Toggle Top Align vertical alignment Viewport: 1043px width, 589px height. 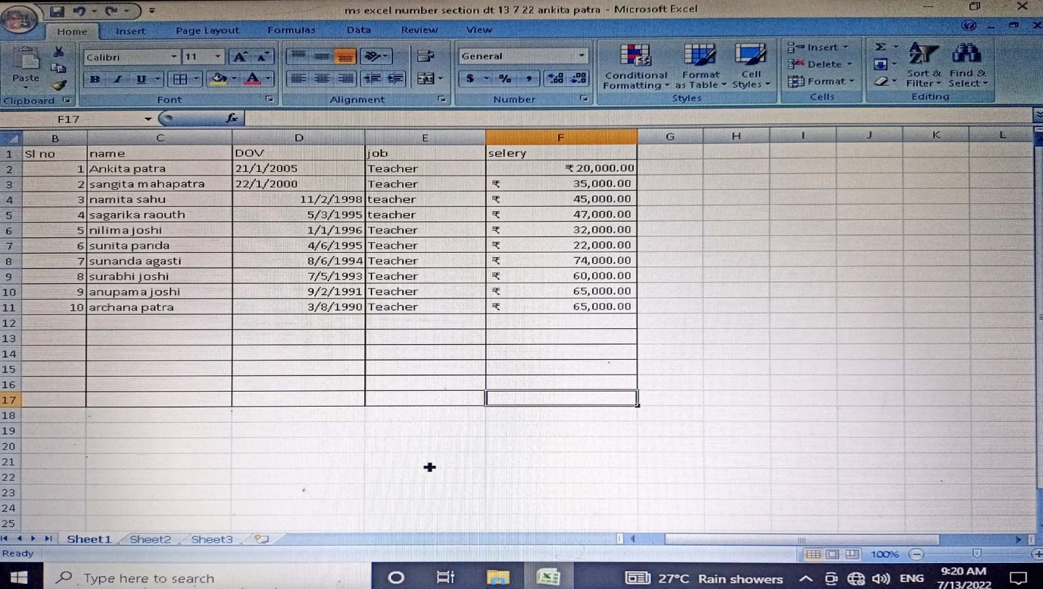coord(298,57)
